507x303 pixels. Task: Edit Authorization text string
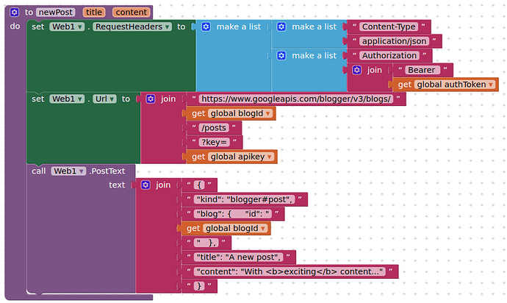(389, 56)
